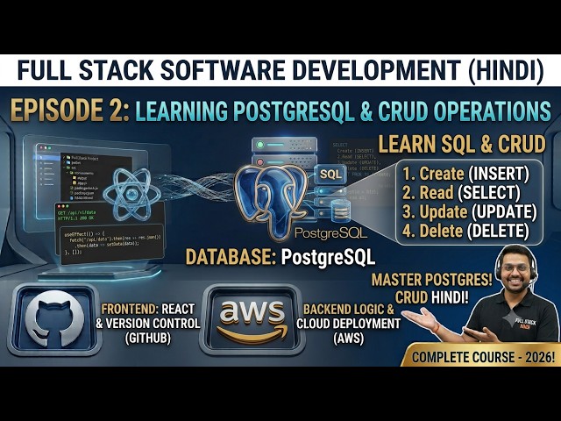Click 'LEARNING POSTGRESQL & CRUD OPERATIONS' heading

coord(343,111)
